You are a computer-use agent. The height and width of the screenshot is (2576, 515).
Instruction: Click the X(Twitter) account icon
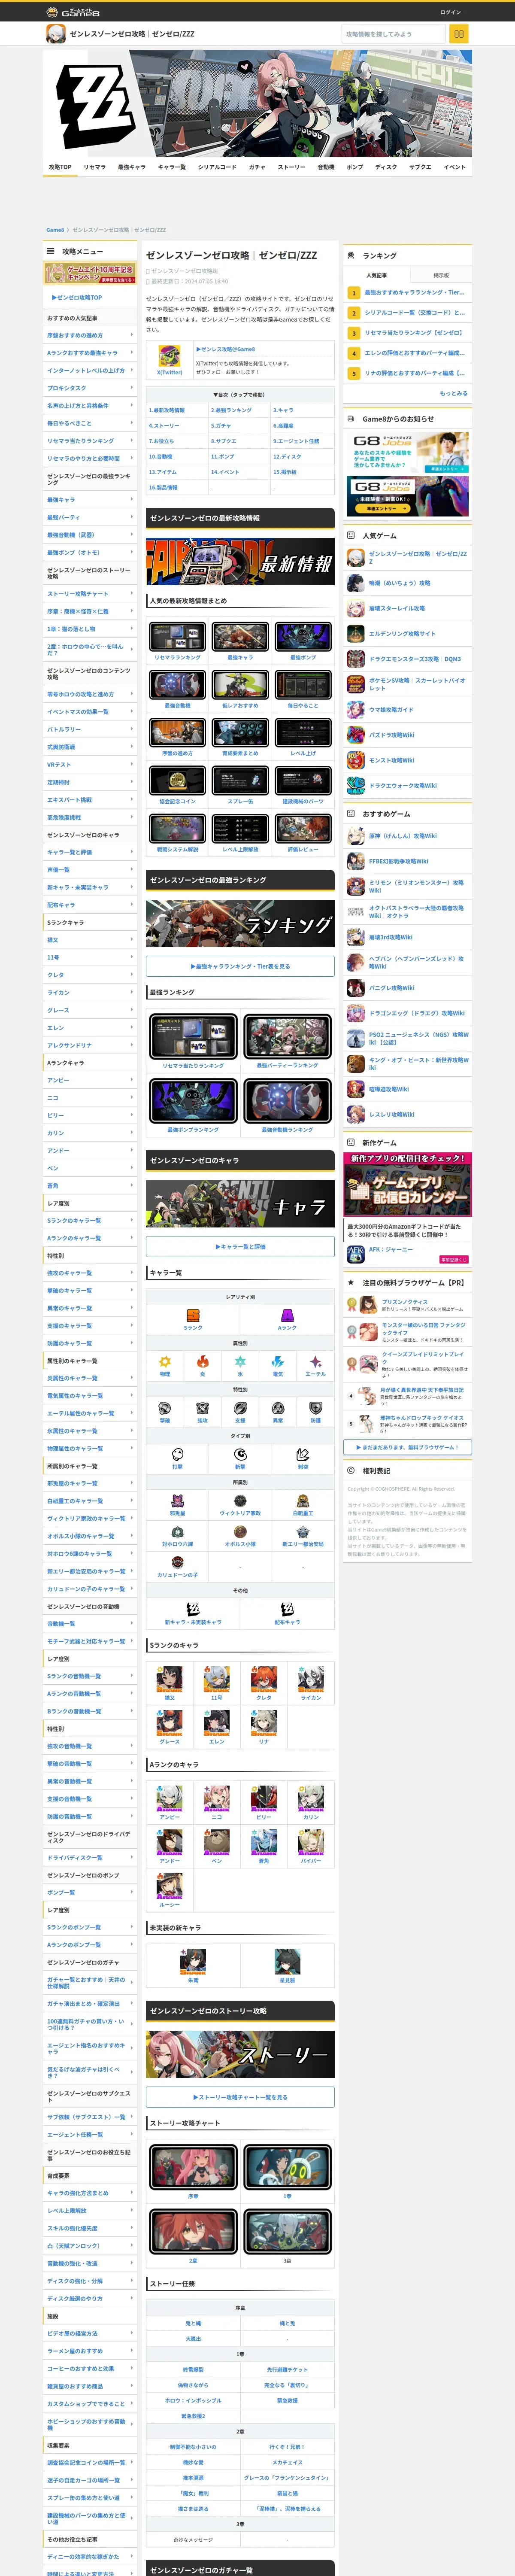coord(169,355)
